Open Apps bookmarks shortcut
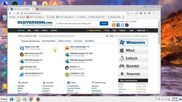 pyautogui.click(x=12, y=17)
